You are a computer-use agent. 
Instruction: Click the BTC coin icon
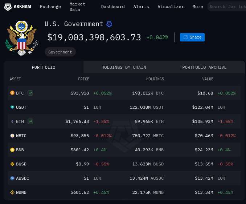(12, 93)
